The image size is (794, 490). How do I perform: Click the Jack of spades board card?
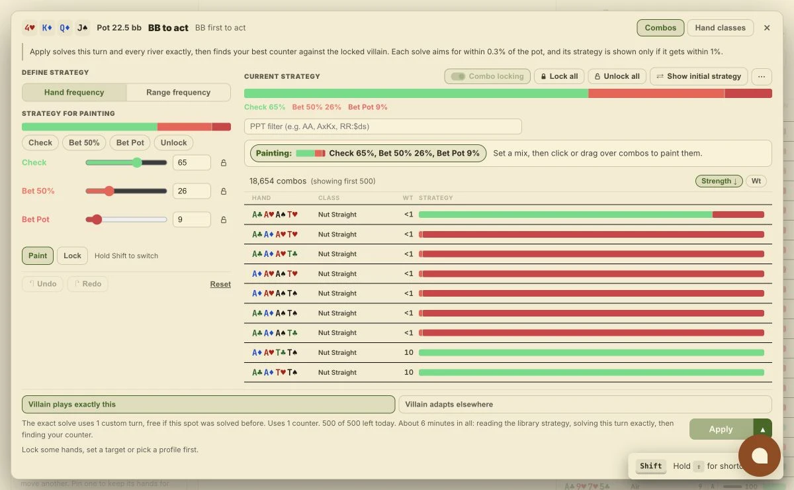[x=82, y=28]
